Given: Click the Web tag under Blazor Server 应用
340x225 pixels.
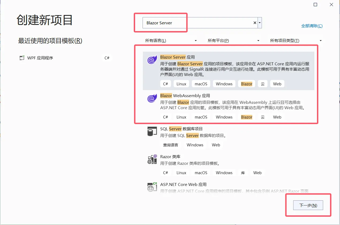Looking at the screenshot, I should point(277,84).
